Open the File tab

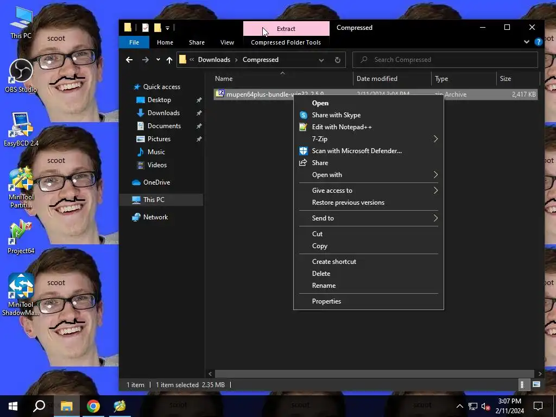[134, 42]
